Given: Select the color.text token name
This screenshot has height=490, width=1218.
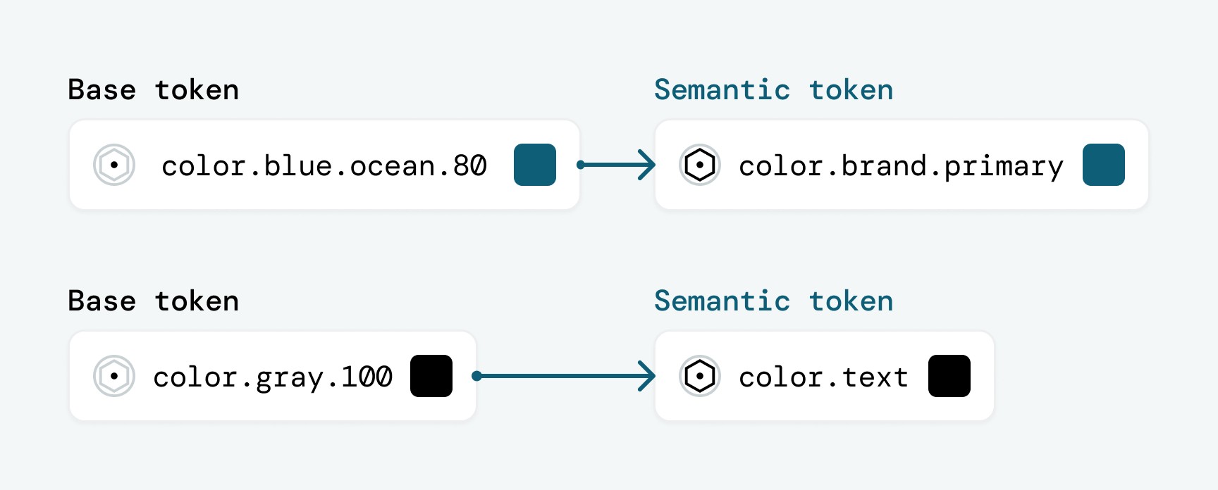Looking at the screenshot, I should click(823, 377).
